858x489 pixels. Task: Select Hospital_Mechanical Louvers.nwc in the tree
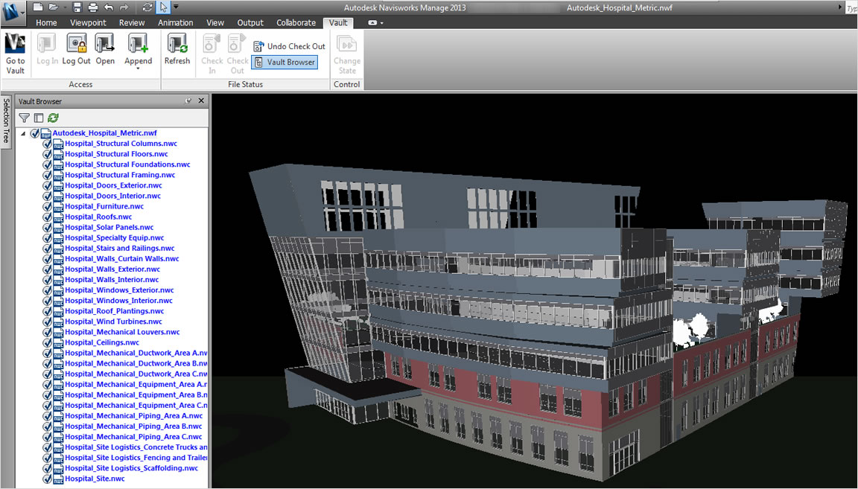(x=122, y=332)
